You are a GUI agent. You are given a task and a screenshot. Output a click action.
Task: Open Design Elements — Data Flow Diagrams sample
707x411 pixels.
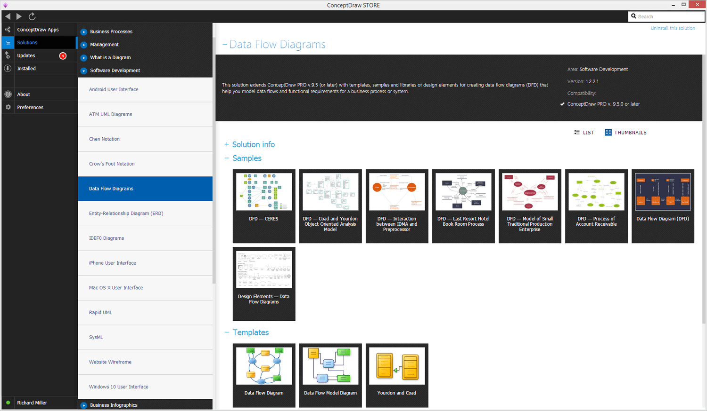click(264, 284)
